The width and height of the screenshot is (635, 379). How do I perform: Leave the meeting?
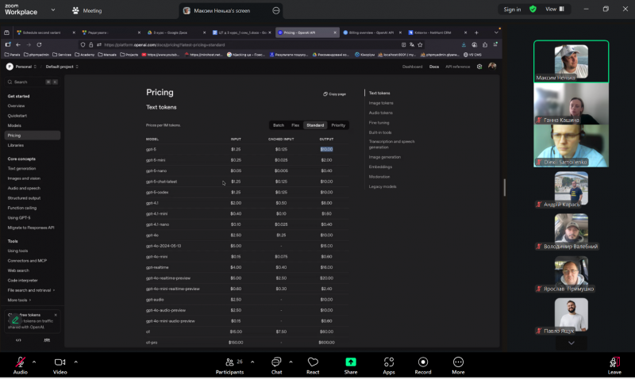point(614,363)
